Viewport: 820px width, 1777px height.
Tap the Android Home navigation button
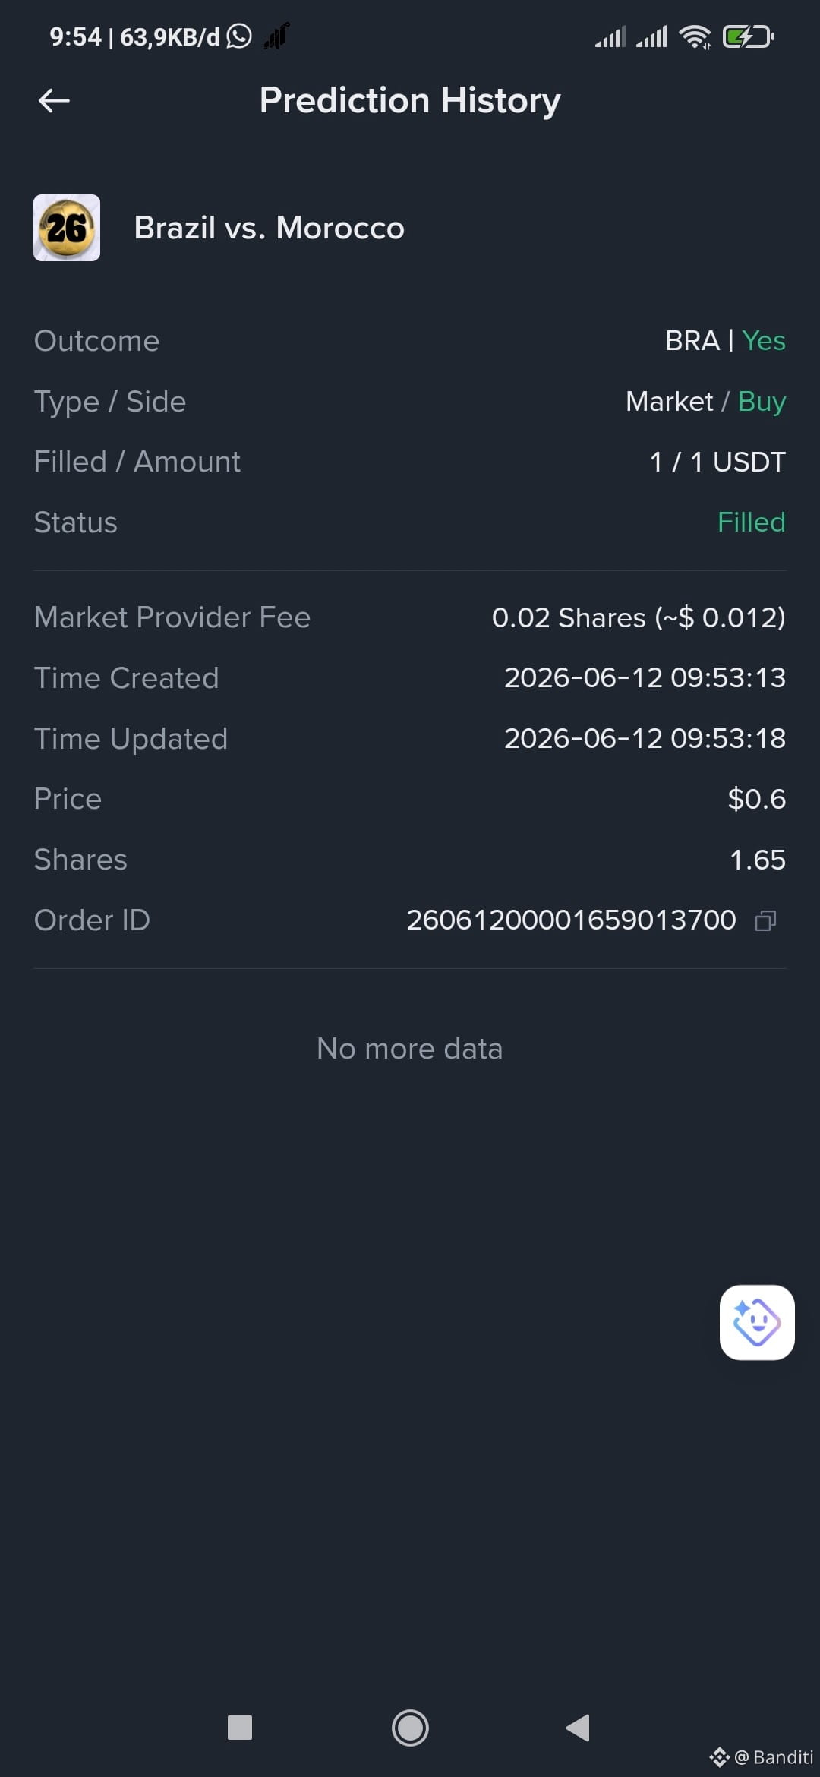coord(410,1728)
